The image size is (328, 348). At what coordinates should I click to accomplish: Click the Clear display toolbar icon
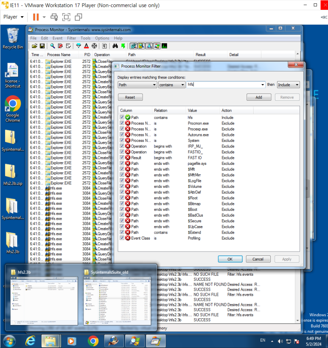(x=68, y=46)
